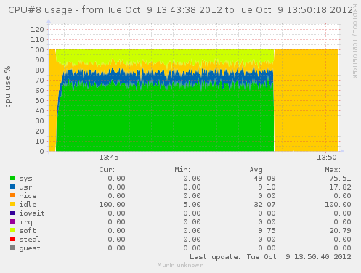Click the yellow idle legend color square
The image size is (361, 273).
tap(12, 204)
